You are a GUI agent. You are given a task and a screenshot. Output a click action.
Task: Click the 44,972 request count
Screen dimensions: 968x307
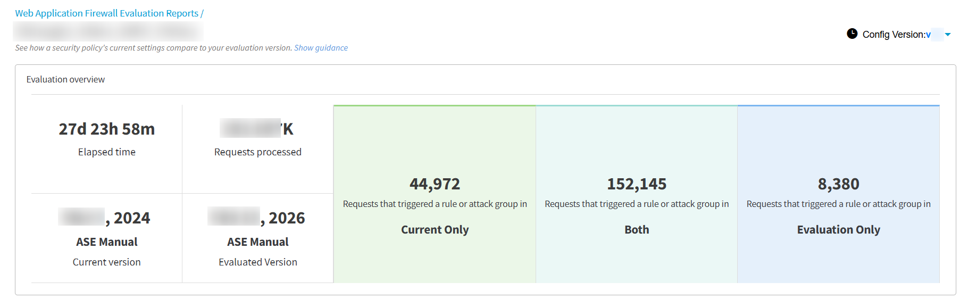[x=435, y=184]
